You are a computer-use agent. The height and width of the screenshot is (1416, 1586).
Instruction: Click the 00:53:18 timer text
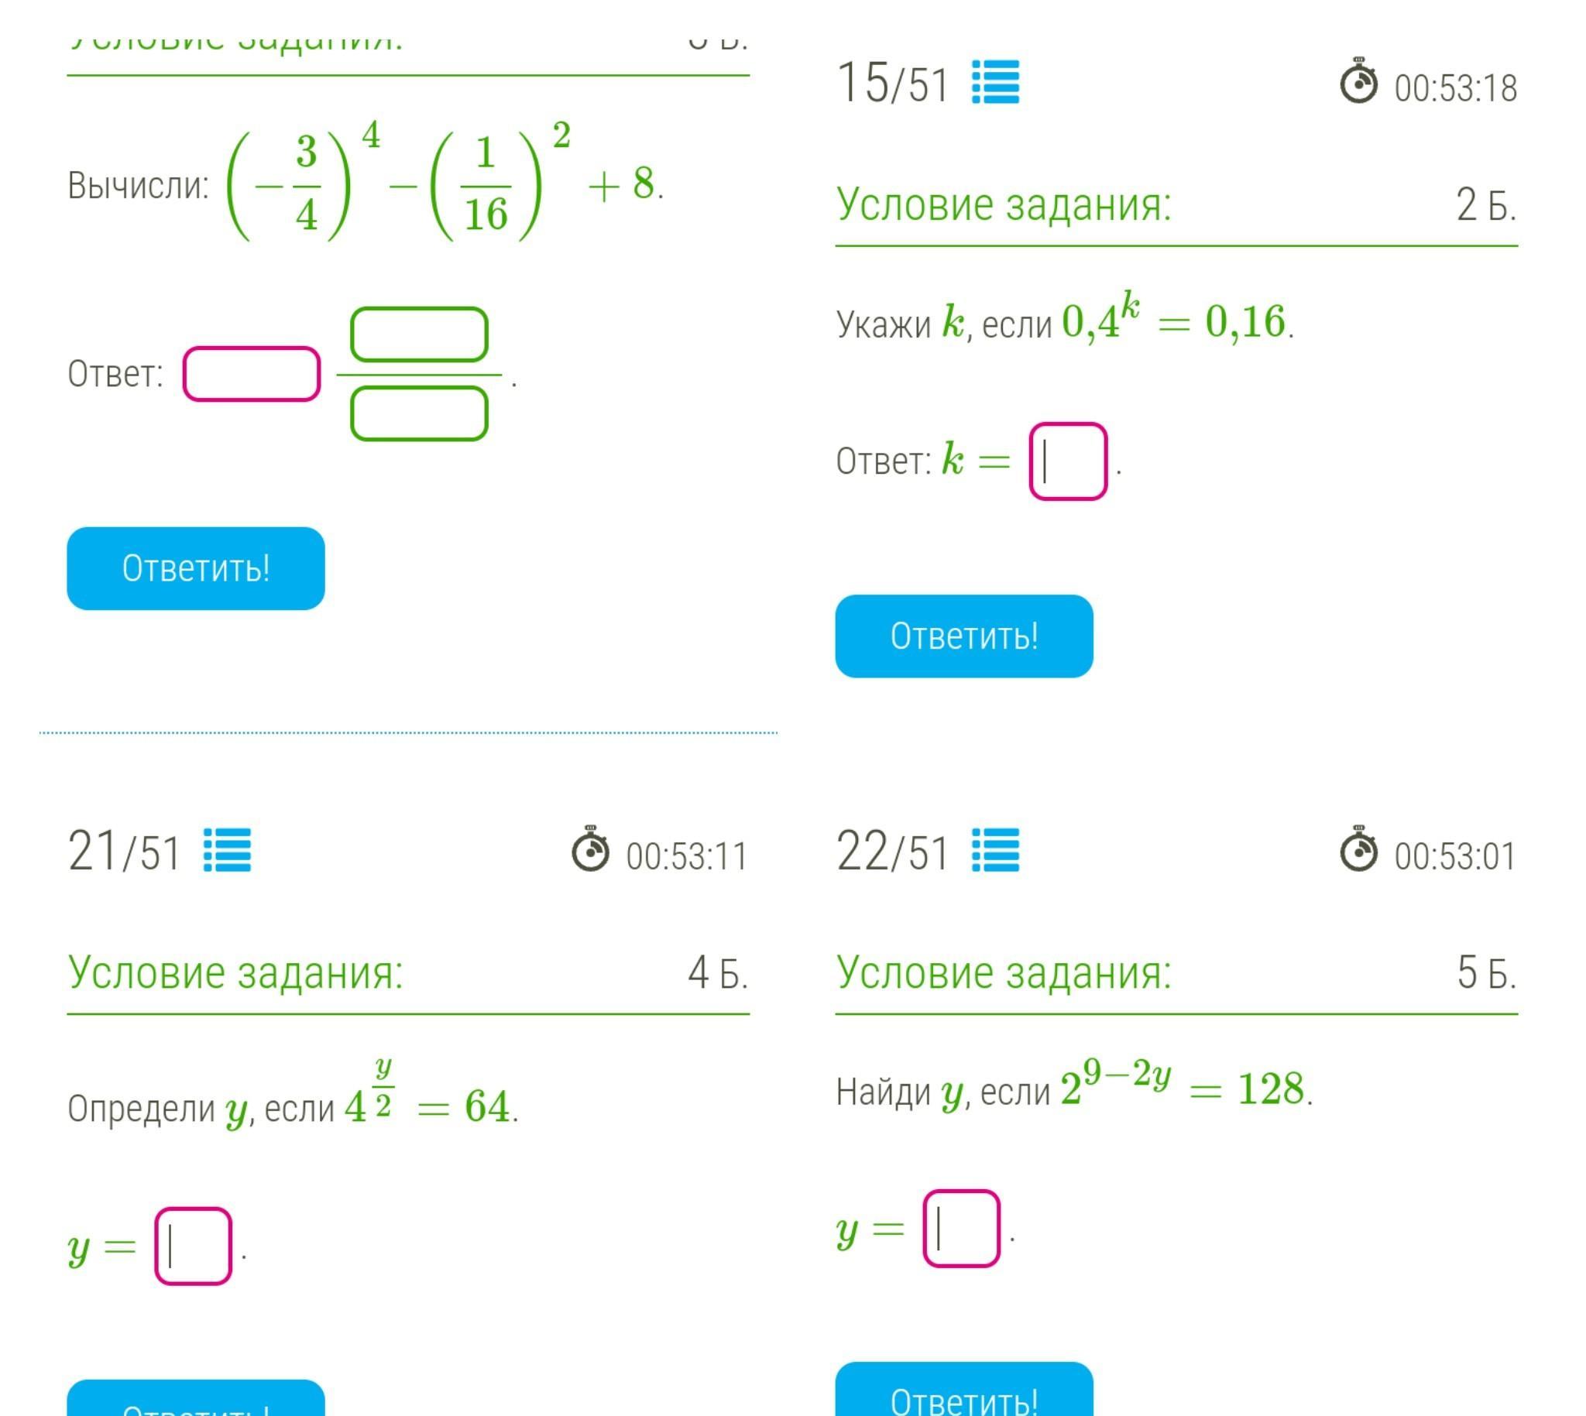coord(1455,88)
